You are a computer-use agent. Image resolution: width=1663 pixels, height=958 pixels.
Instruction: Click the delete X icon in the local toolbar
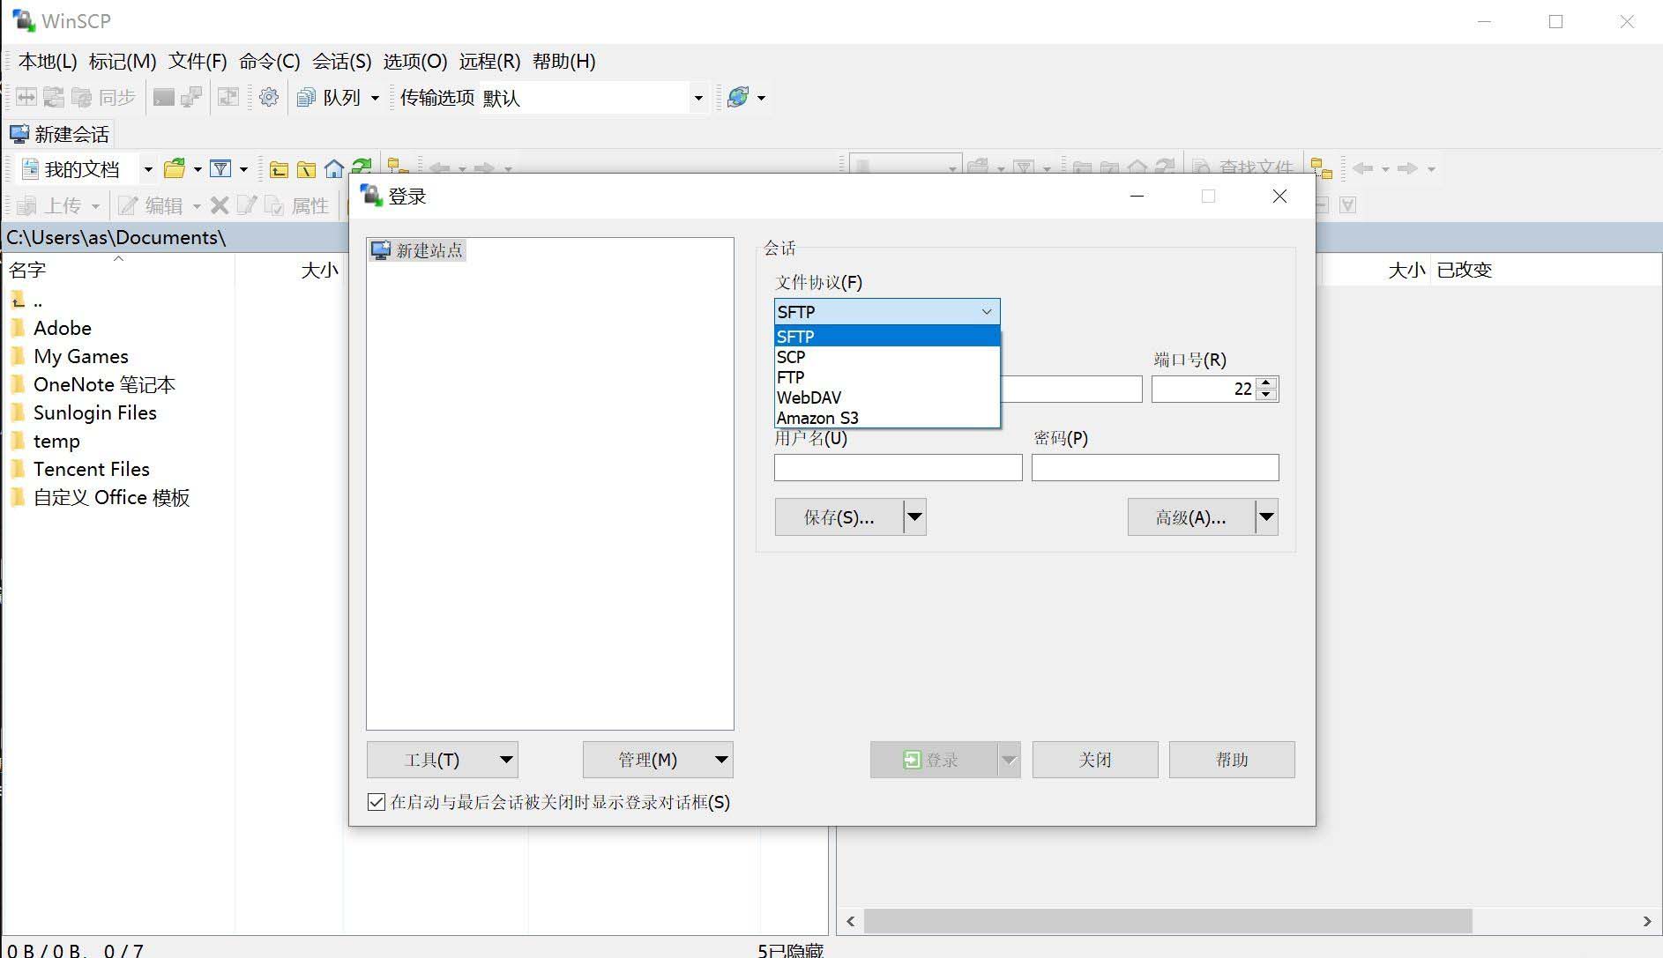pos(220,205)
